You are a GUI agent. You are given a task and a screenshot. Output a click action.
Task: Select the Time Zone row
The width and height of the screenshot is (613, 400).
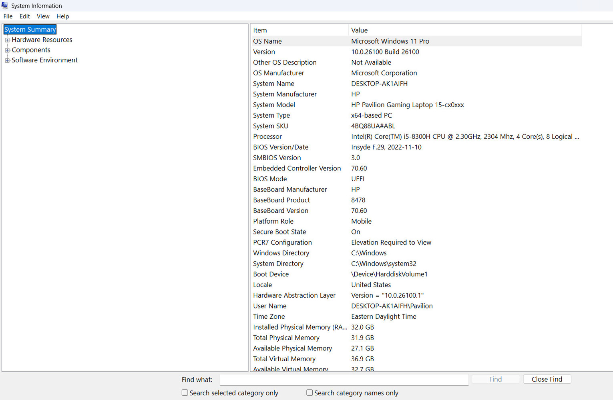click(416, 317)
